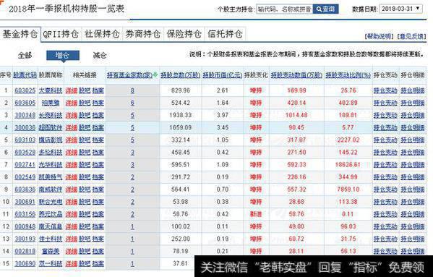Open 持仓明细 link in row 002818
433x277 pixels.
click(413, 251)
